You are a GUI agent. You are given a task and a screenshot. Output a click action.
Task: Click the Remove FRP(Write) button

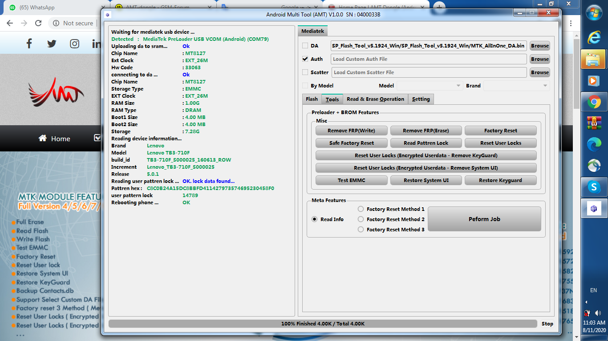click(351, 131)
